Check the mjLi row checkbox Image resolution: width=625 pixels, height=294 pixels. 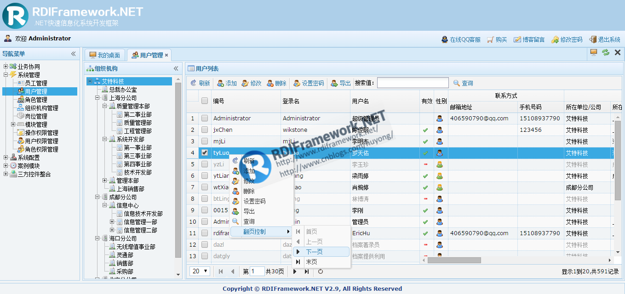(x=205, y=141)
